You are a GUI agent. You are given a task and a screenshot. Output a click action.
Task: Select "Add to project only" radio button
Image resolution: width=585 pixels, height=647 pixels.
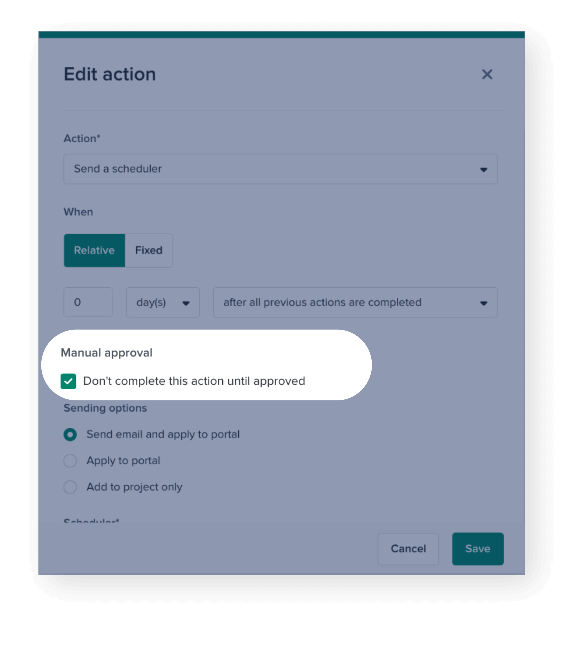point(70,487)
